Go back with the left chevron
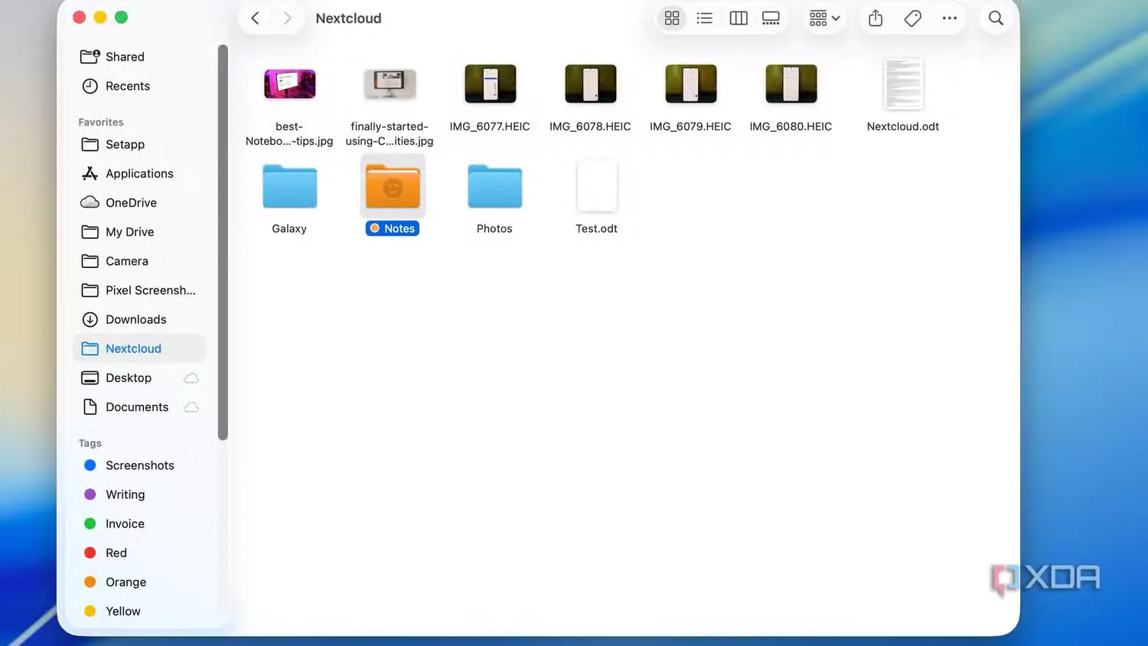 (x=256, y=18)
